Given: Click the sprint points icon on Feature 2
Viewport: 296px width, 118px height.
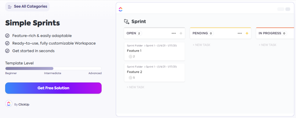Looking at the screenshot, I should pos(130,78).
